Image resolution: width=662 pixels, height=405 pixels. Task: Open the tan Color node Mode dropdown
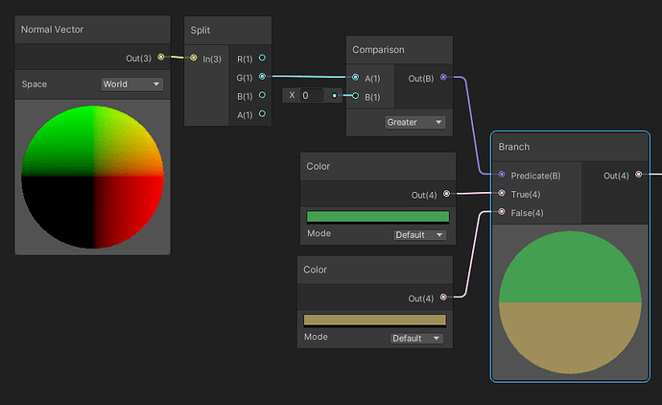pyautogui.click(x=417, y=338)
